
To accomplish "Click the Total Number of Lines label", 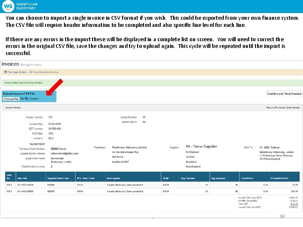I will pyautogui.click(x=33, y=166).
